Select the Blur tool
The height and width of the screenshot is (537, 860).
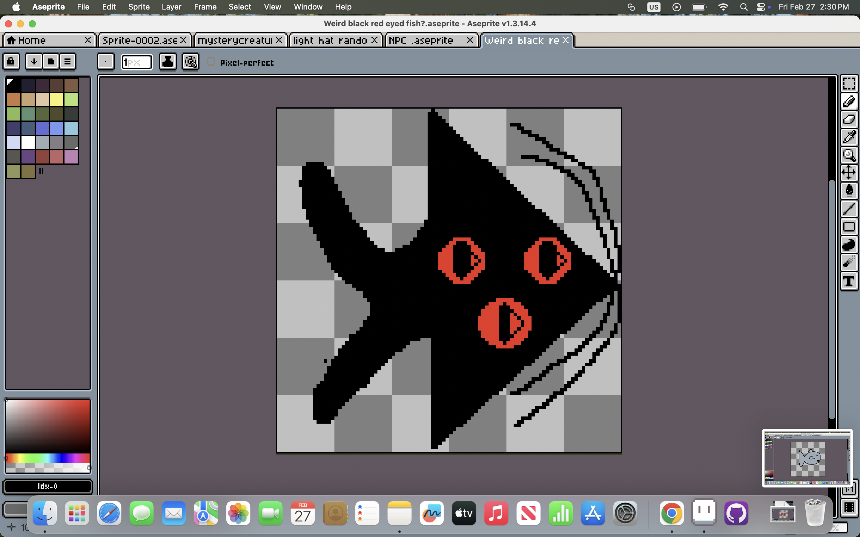(849, 263)
